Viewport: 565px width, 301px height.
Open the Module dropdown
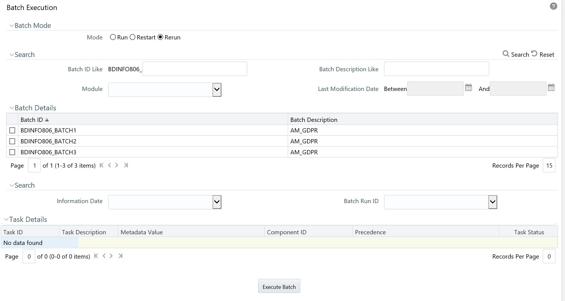(x=217, y=90)
